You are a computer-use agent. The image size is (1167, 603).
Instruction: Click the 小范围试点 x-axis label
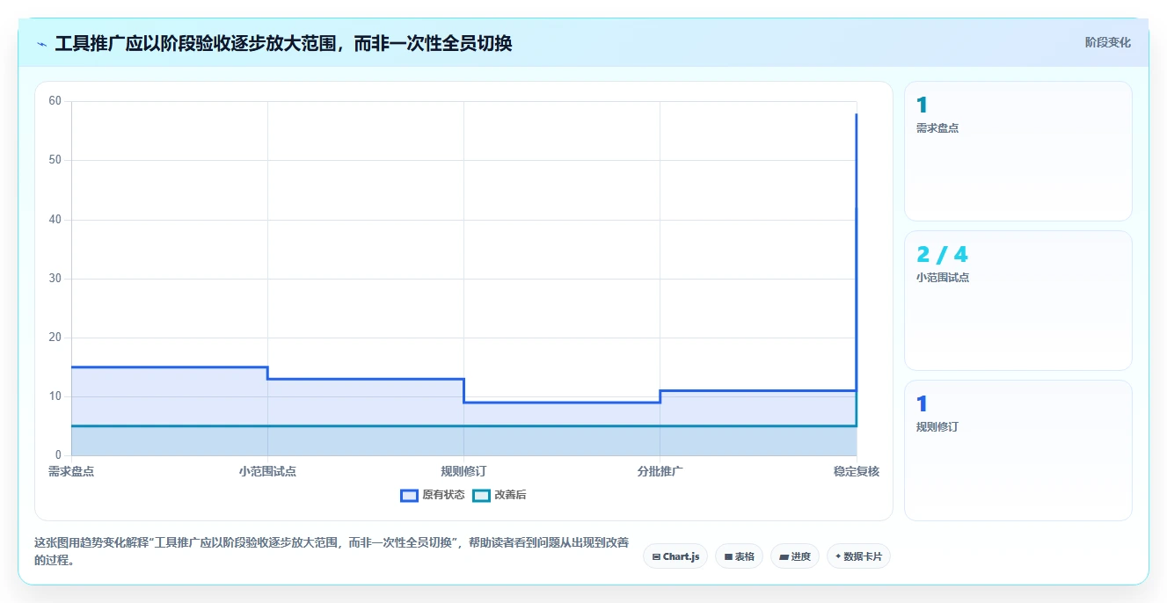267,471
